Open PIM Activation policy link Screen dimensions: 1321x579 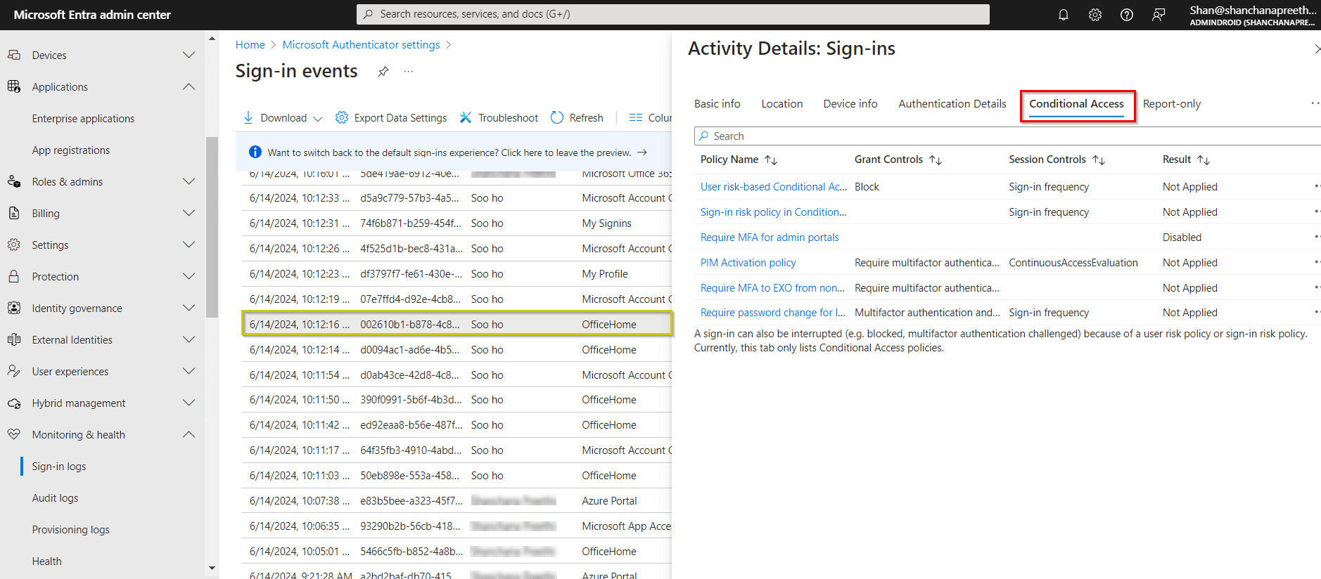[748, 263]
